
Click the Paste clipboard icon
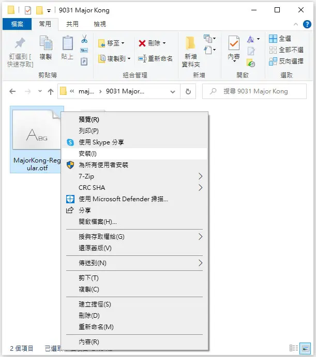click(x=68, y=43)
